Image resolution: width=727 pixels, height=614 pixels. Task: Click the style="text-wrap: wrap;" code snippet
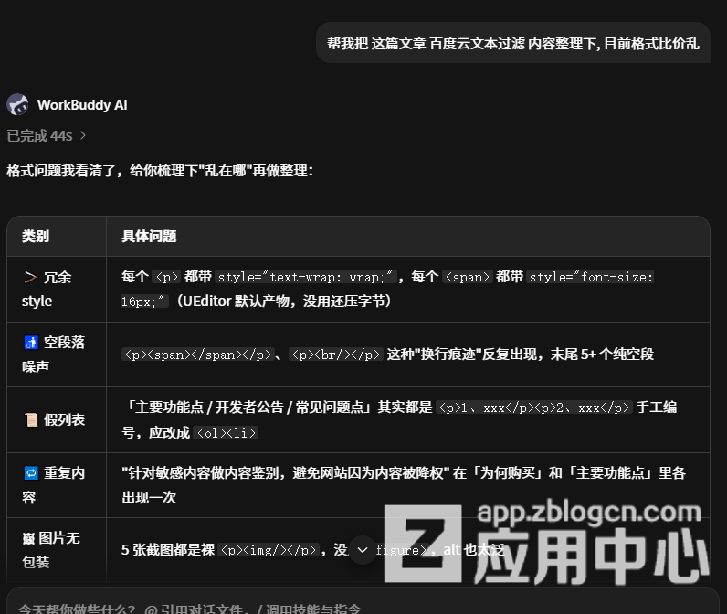pos(306,277)
